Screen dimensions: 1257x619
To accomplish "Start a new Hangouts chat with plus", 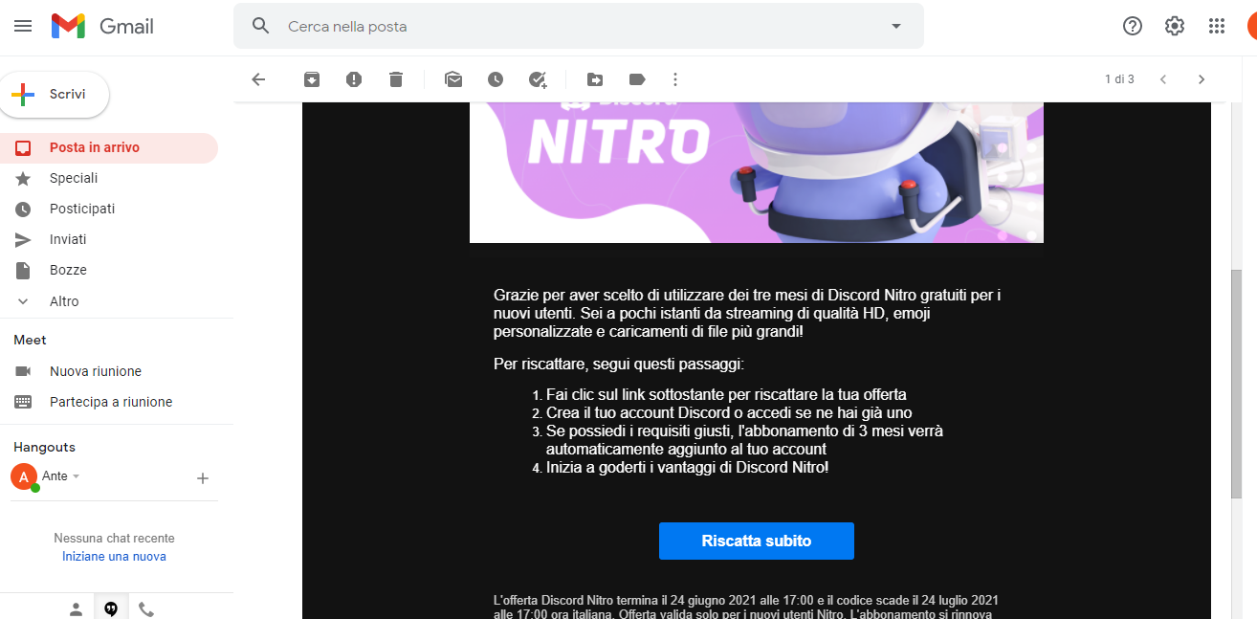I will 203,478.
